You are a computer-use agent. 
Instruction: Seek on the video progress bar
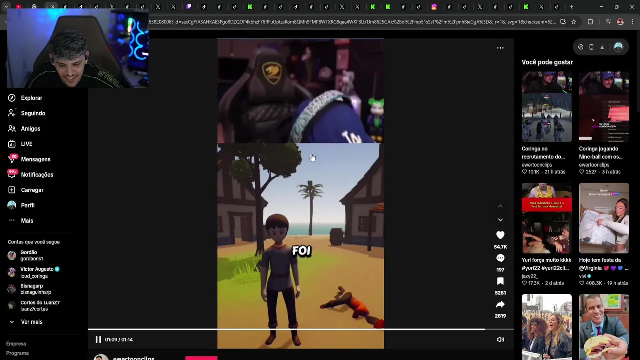tap(301, 329)
